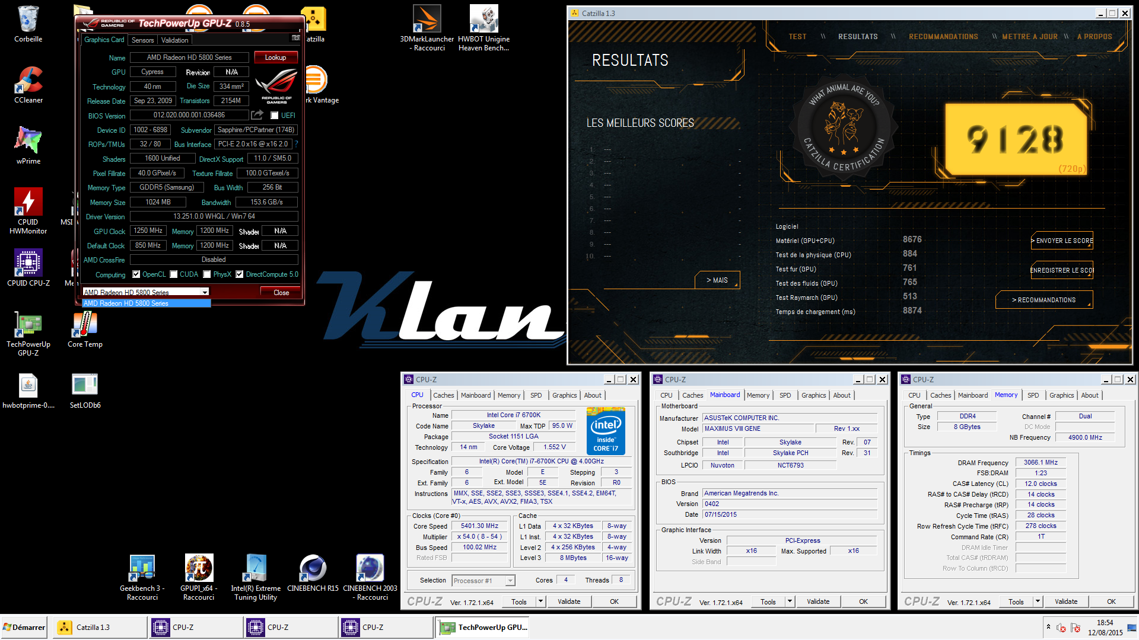Open the Core Temp desktop icon
The width and height of the screenshot is (1139, 640).
point(85,329)
